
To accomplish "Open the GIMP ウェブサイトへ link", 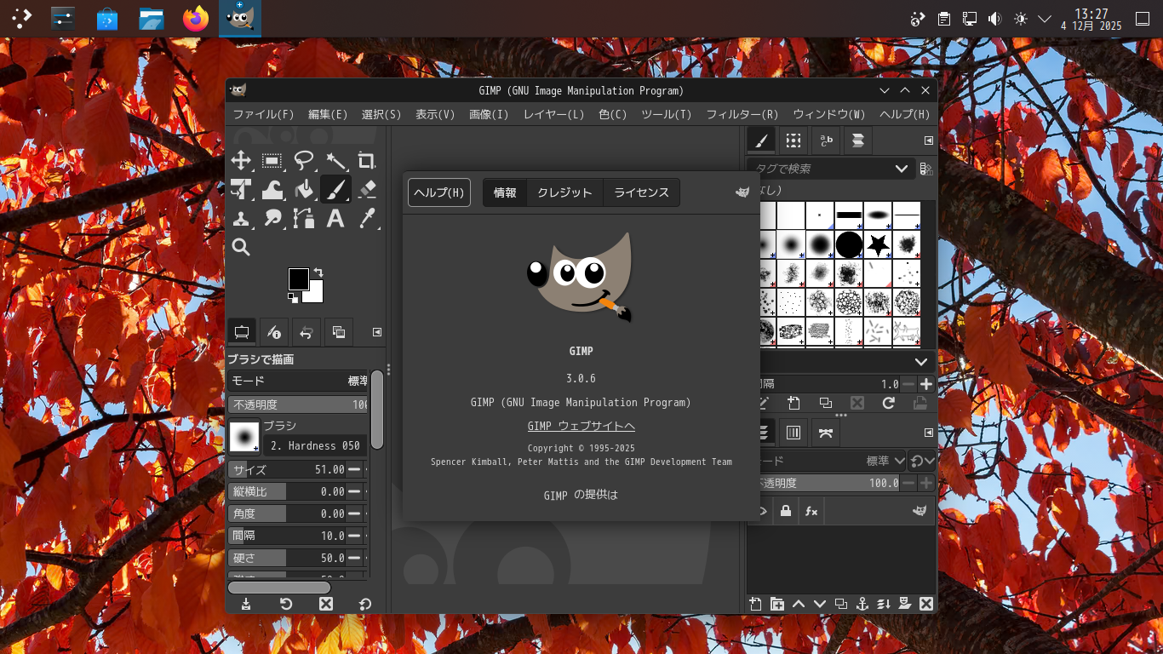I will point(581,426).
